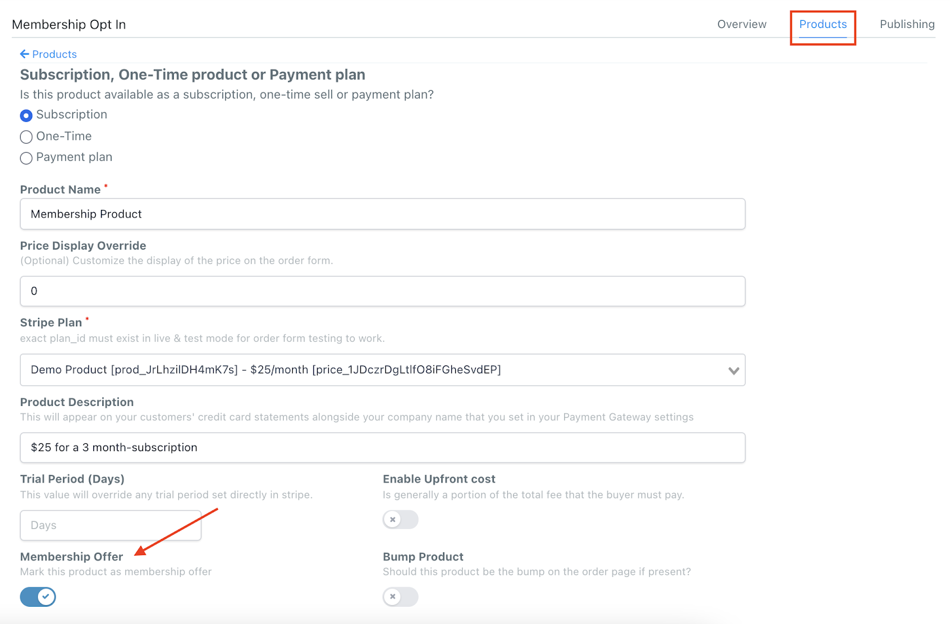950x624 pixels.
Task: Click the Product Description text field
Action: [x=382, y=447]
